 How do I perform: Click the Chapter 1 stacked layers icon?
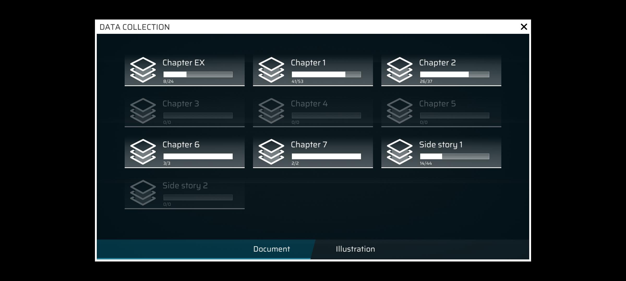[271, 70]
